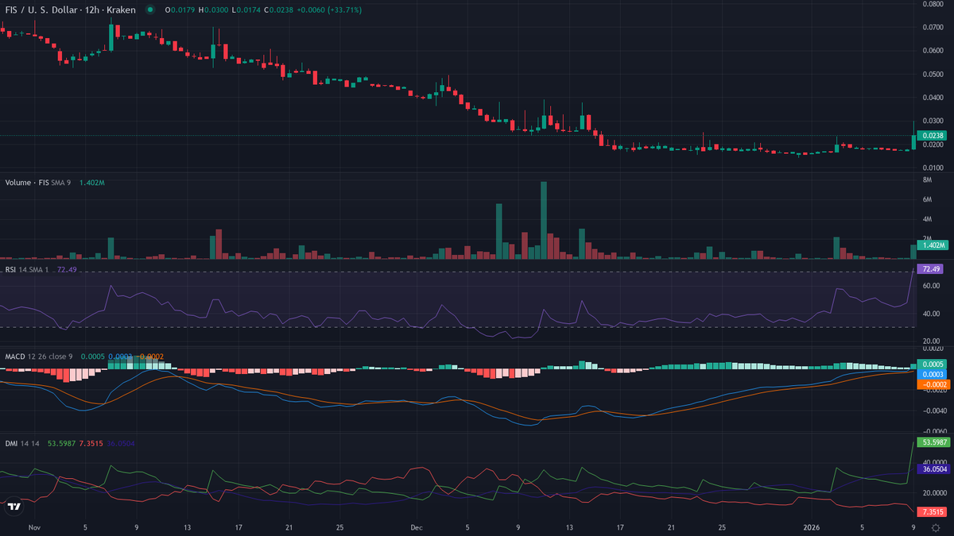
Task: Click the open value O0.0179
Action: point(180,10)
